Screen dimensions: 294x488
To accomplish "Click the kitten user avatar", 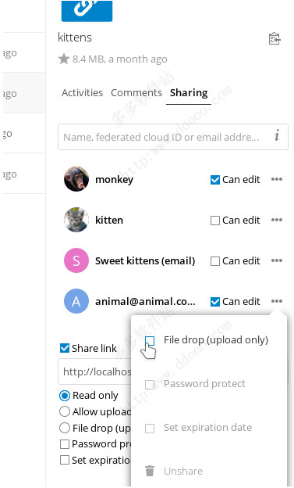I will (76, 220).
